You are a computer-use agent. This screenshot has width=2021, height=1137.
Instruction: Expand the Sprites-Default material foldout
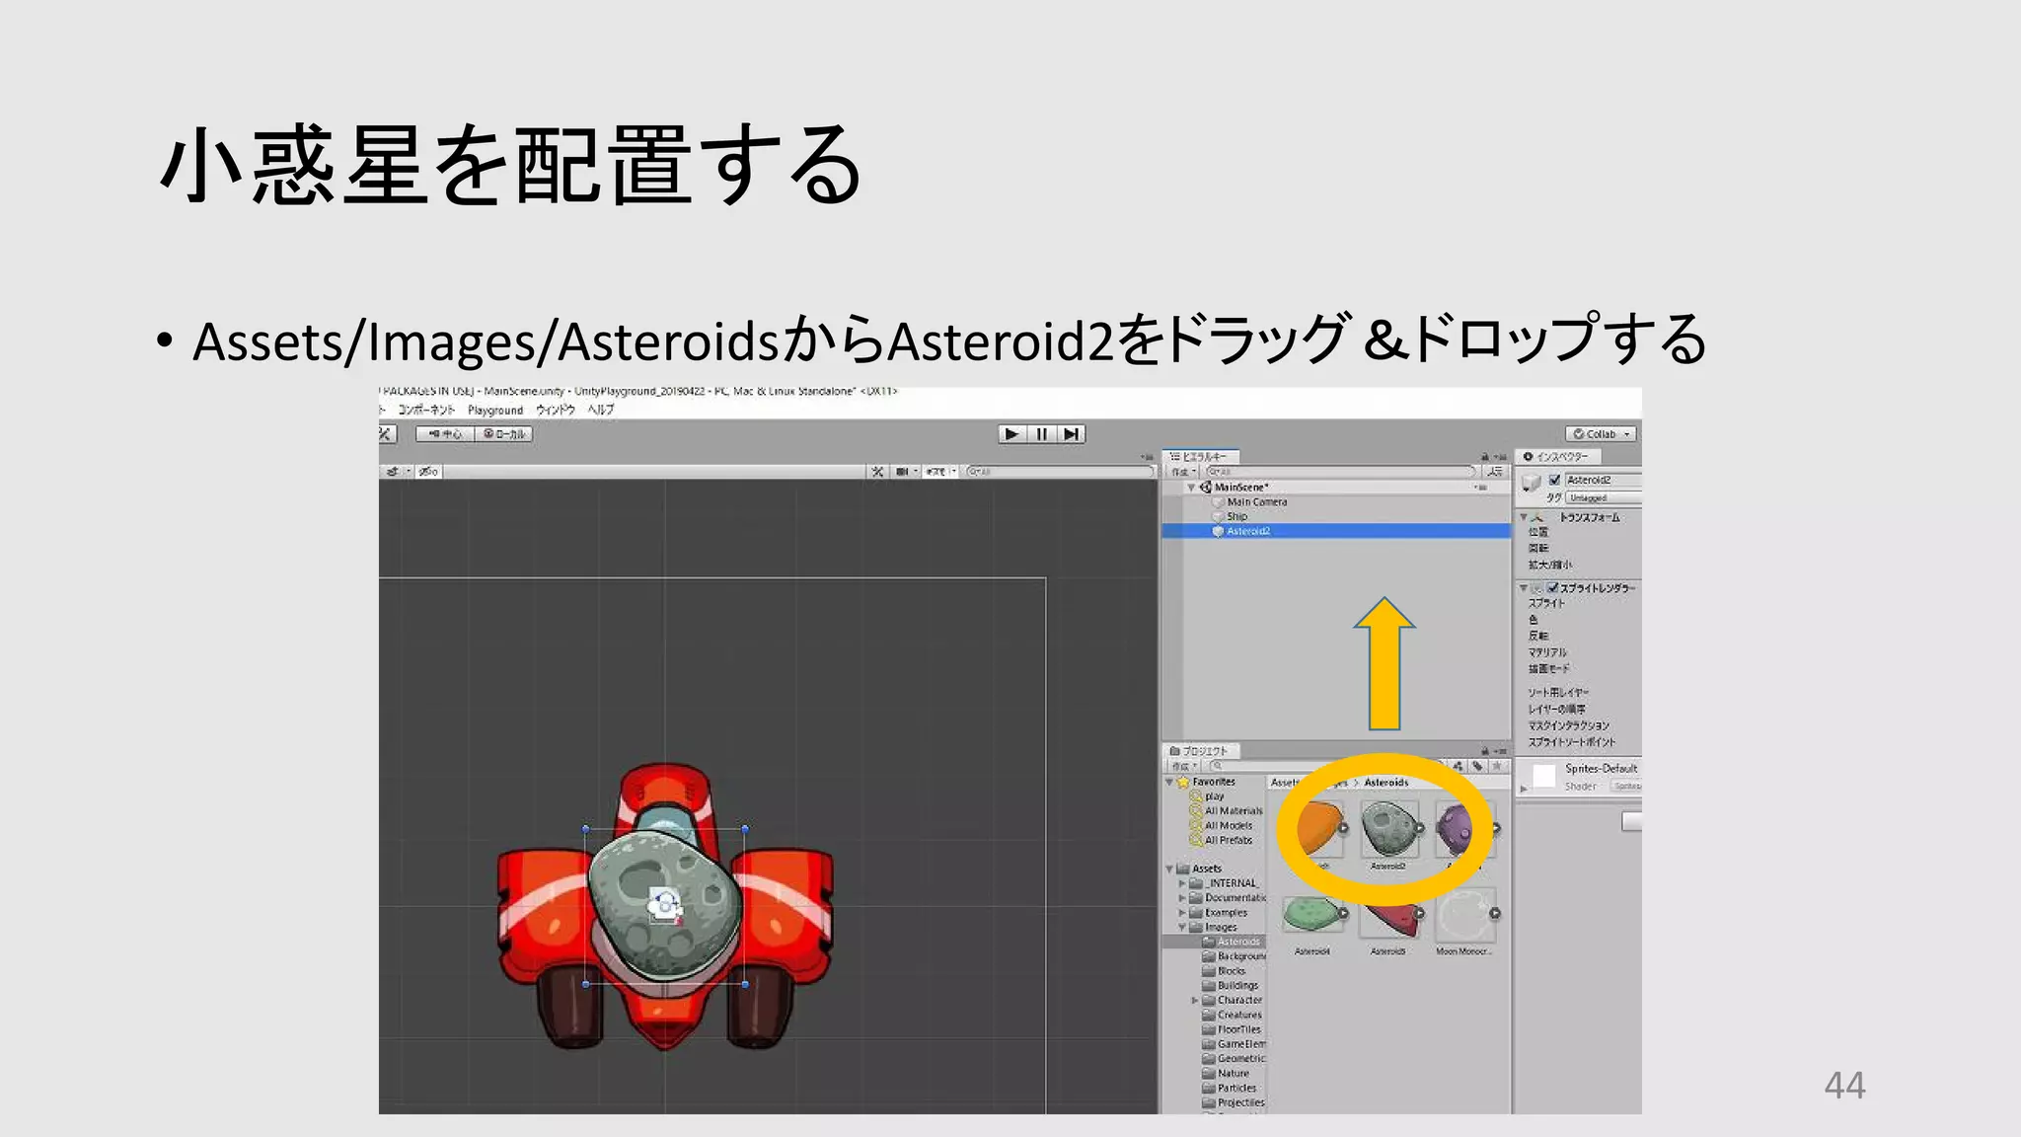(x=1524, y=789)
